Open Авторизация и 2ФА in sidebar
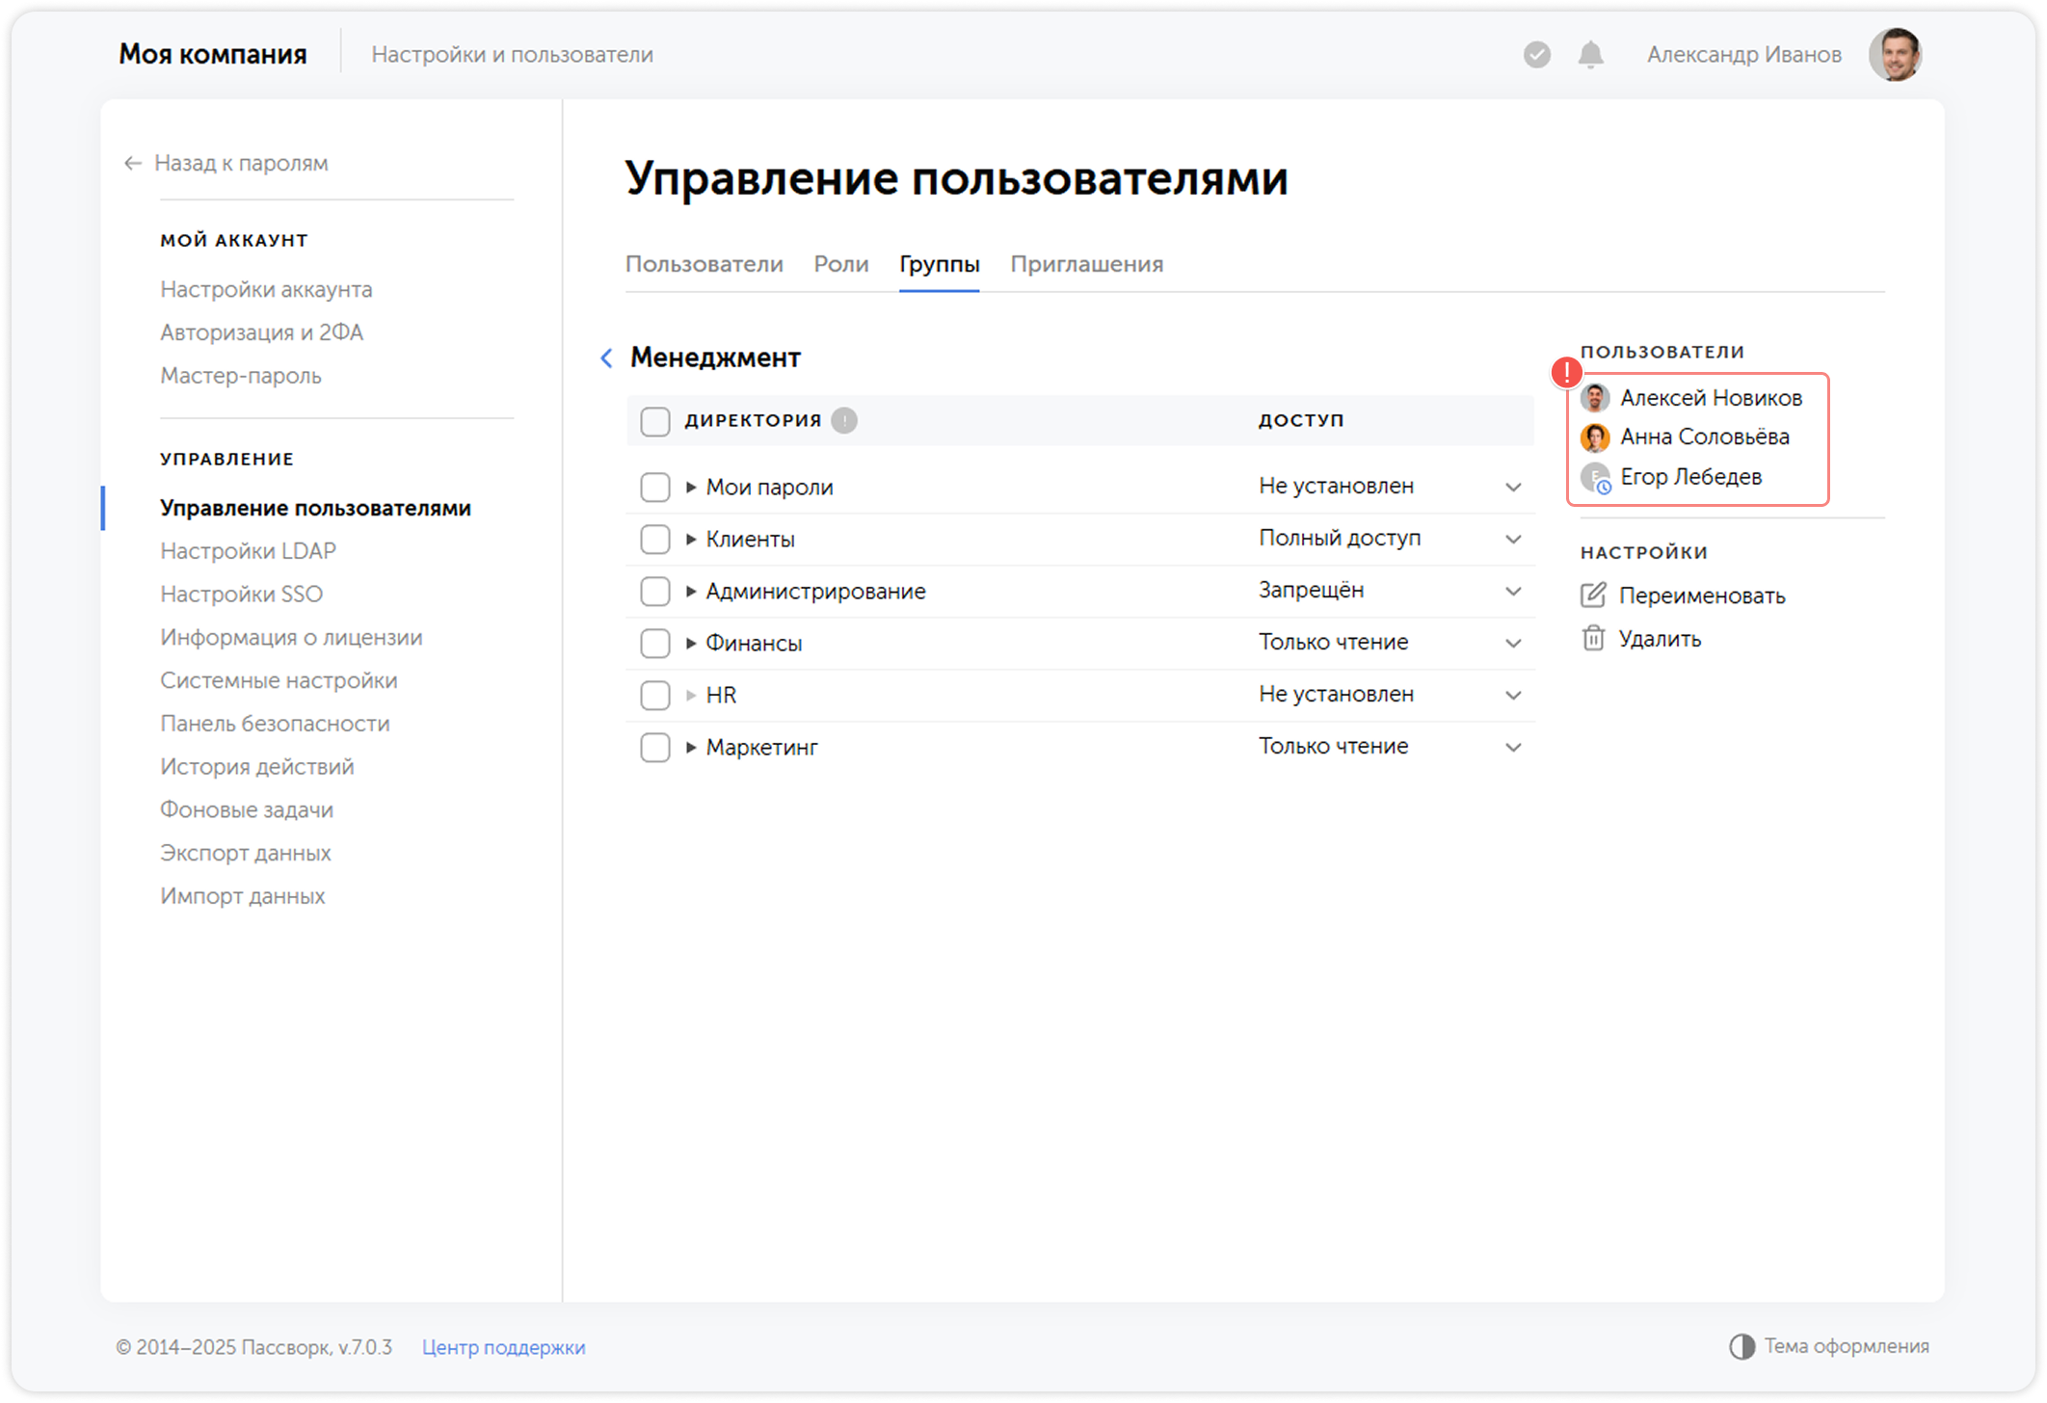 (261, 332)
